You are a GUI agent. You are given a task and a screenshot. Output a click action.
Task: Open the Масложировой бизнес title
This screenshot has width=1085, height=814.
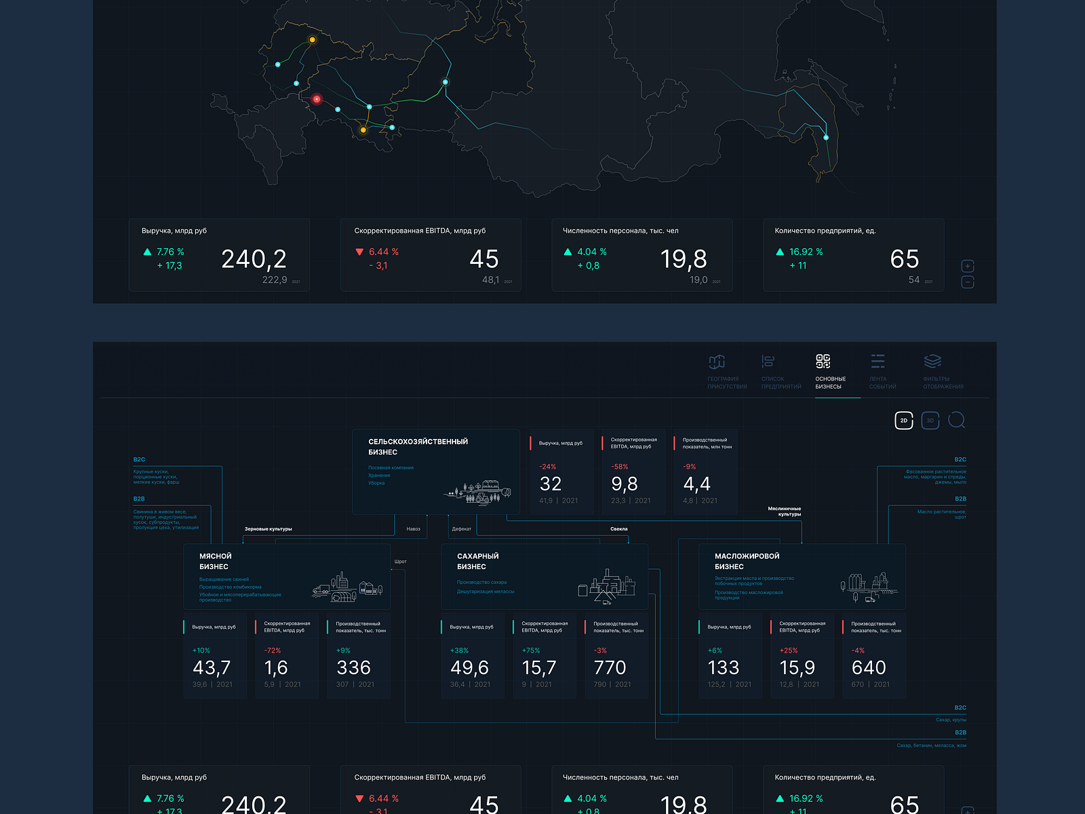point(747,561)
